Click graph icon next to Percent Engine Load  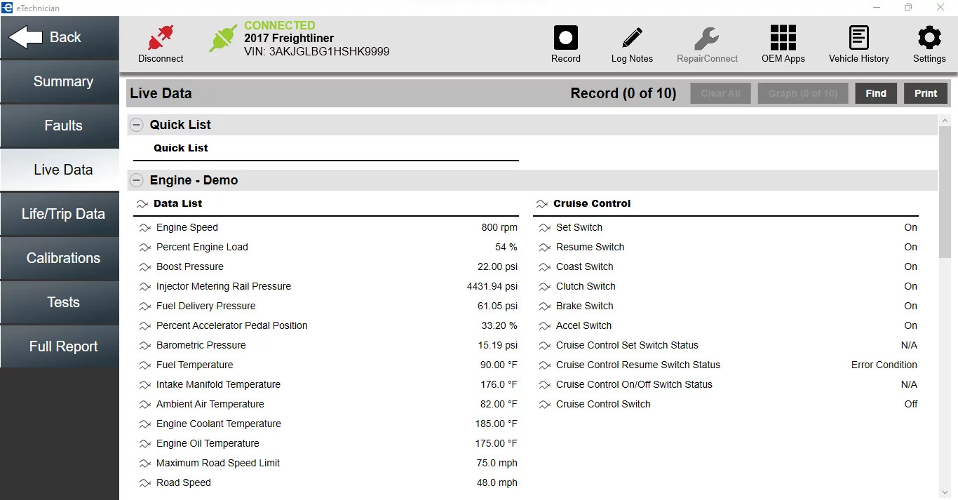click(144, 248)
